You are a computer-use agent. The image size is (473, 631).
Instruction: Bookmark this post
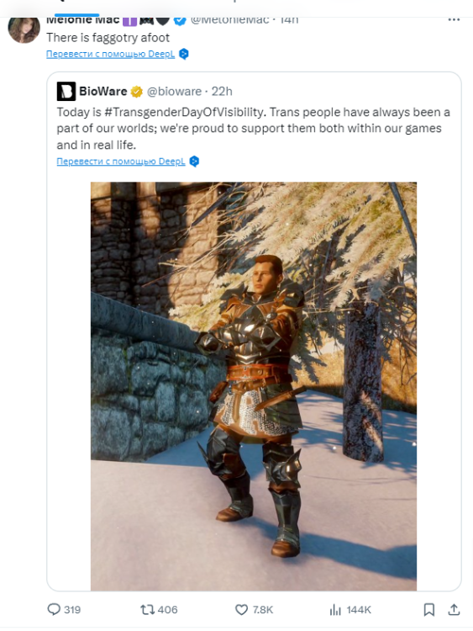click(429, 610)
